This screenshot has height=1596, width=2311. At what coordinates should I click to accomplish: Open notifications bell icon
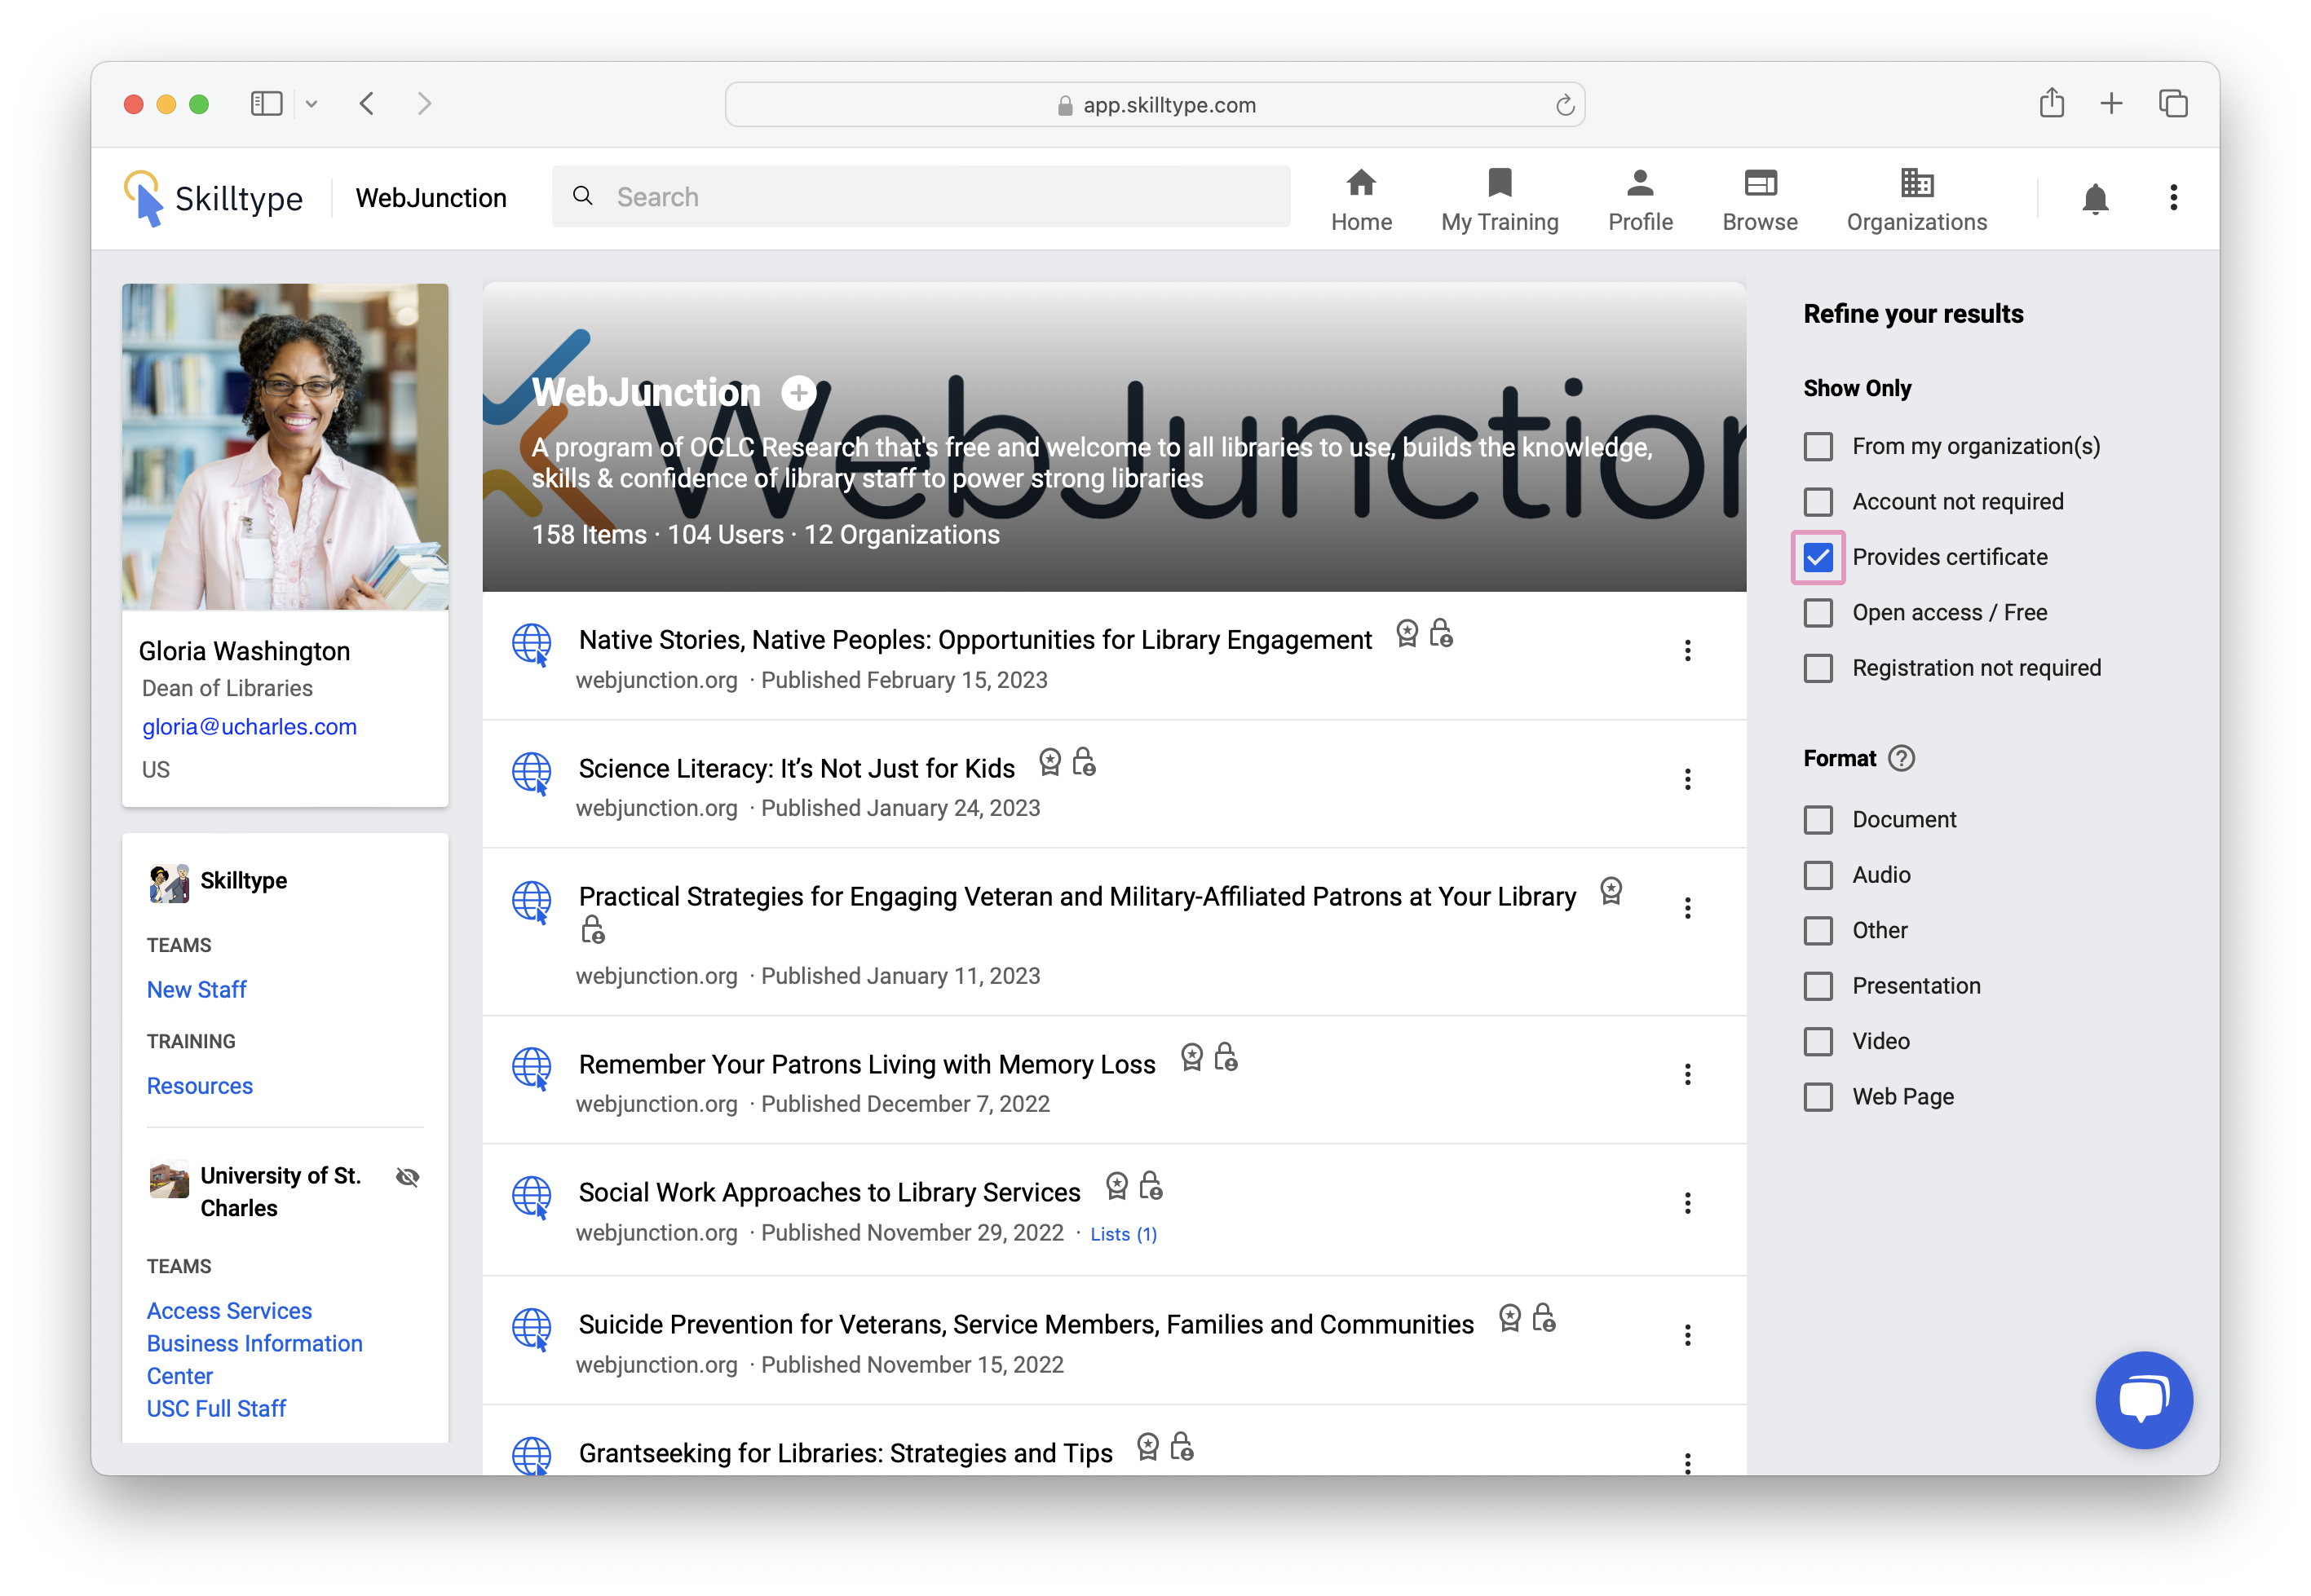(x=2094, y=198)
